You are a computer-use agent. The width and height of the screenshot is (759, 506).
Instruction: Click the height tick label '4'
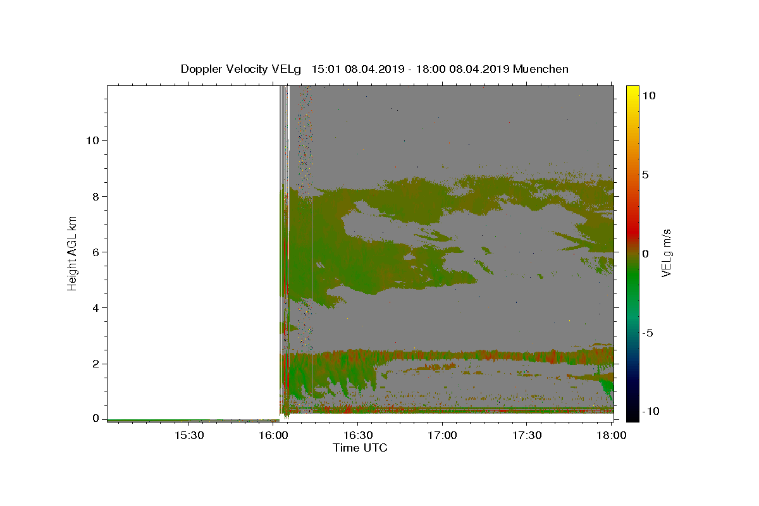click(96, 308)
